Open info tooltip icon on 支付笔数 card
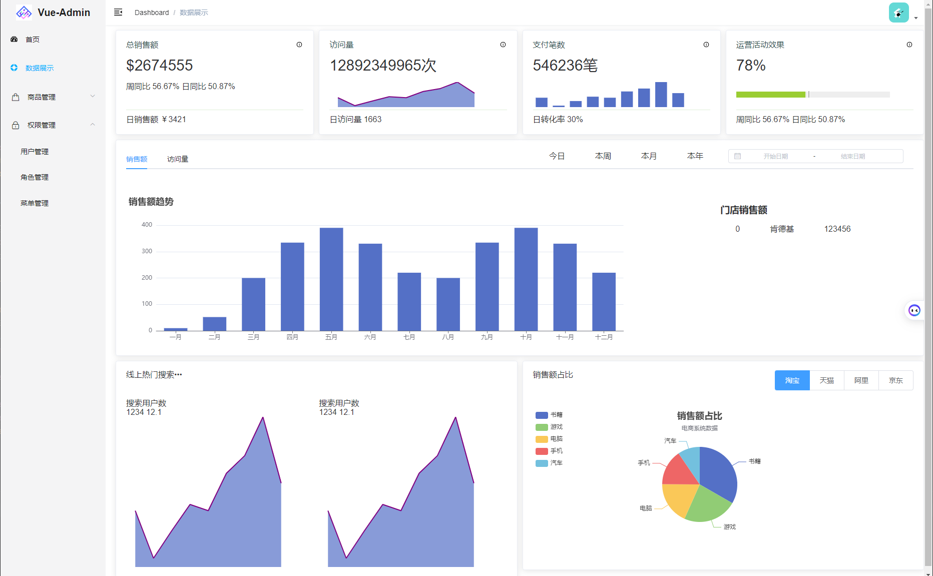 (706, 45)
